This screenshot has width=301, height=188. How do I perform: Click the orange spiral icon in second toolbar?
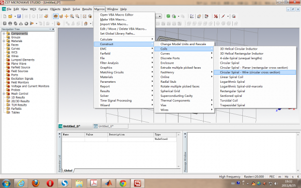pyautogui.click(x=59, y=24)
